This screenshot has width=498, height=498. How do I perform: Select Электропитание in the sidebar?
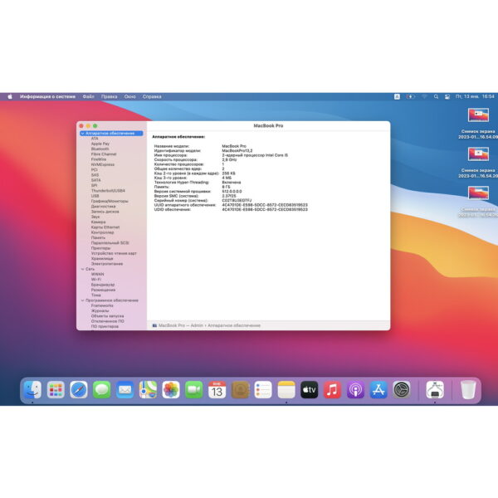click(107, 264)
